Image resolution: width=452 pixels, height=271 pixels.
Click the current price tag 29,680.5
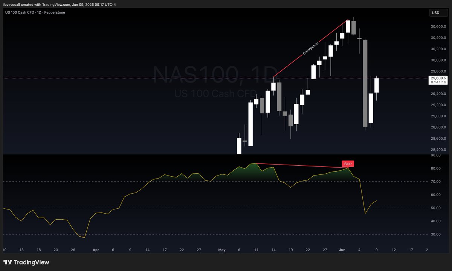pyautogui.click(x=438, y=78)
